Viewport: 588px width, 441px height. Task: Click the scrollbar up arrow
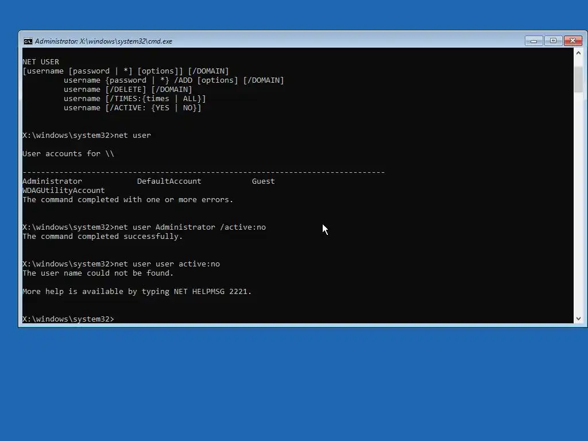coord(578,53)
